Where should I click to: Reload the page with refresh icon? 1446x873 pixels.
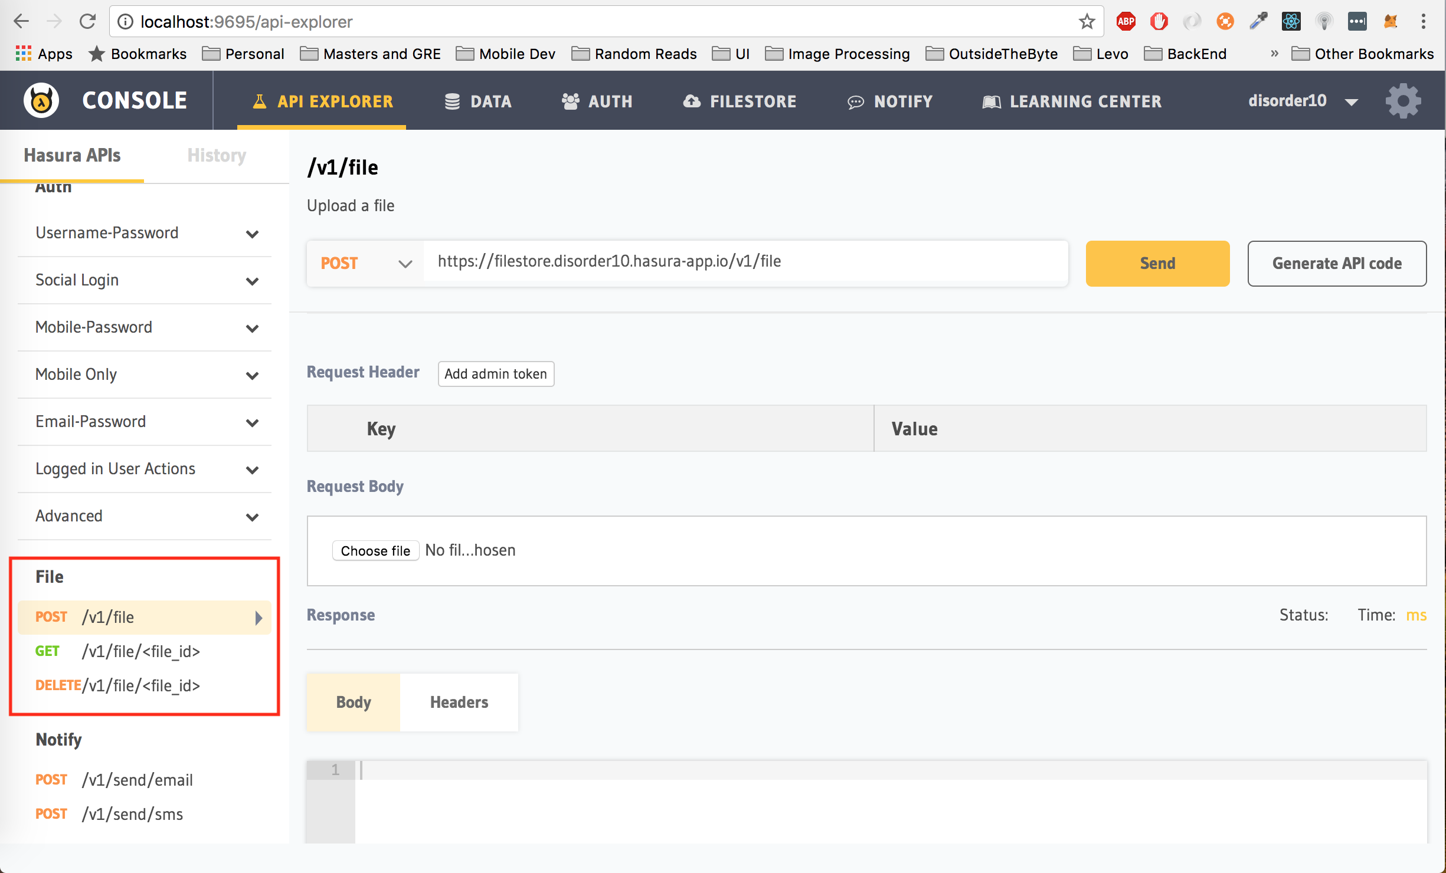pos(87,22)
